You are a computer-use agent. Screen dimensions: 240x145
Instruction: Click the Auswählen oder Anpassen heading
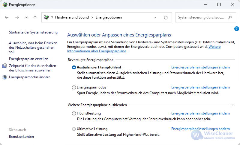[119, 35]
